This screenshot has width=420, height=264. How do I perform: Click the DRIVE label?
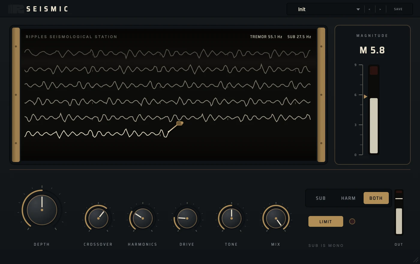[x=187, y=244]
